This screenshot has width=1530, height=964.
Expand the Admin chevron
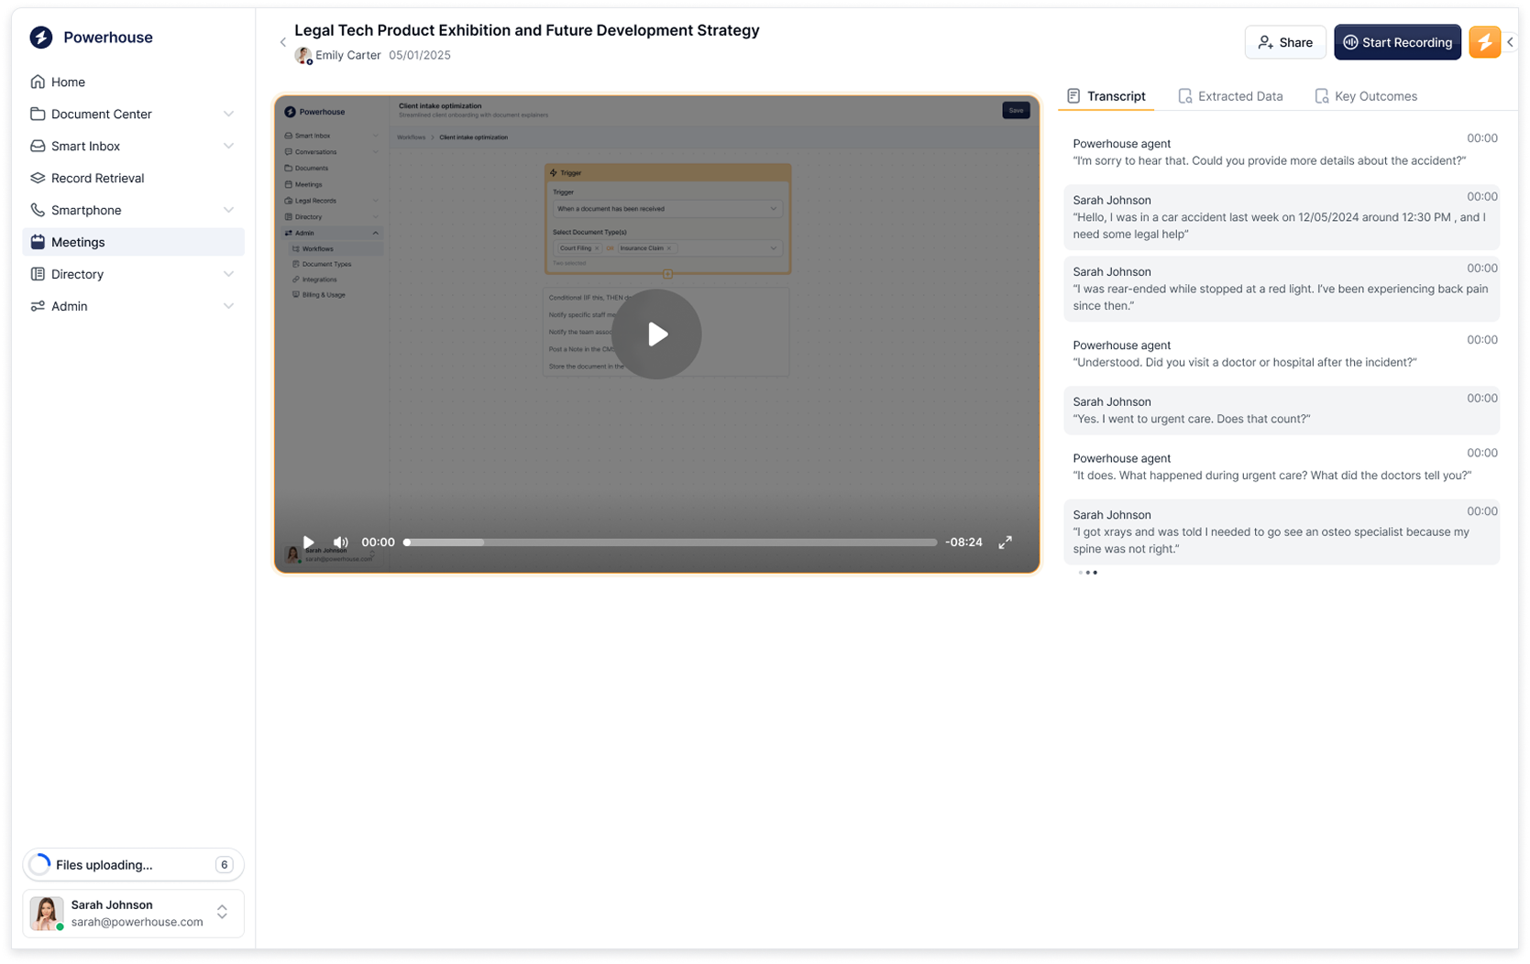click(x=228, y=306)
